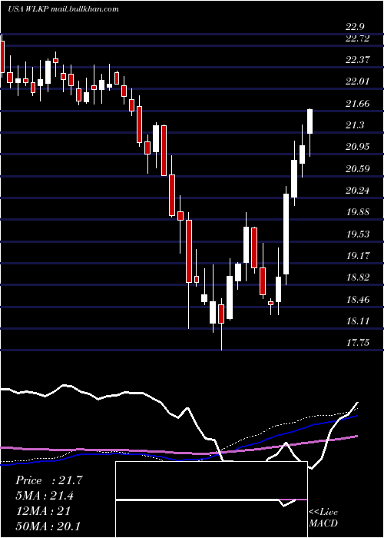
Task: Click the '12MA : 21' readout
Action: coord(42,510)
